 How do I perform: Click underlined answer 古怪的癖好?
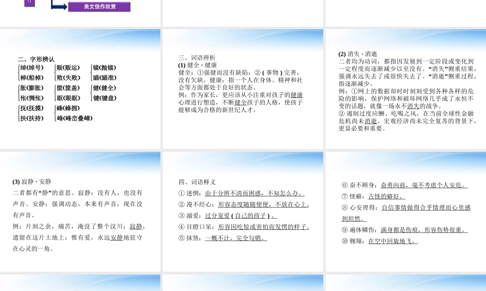click(x=386, y=196)
